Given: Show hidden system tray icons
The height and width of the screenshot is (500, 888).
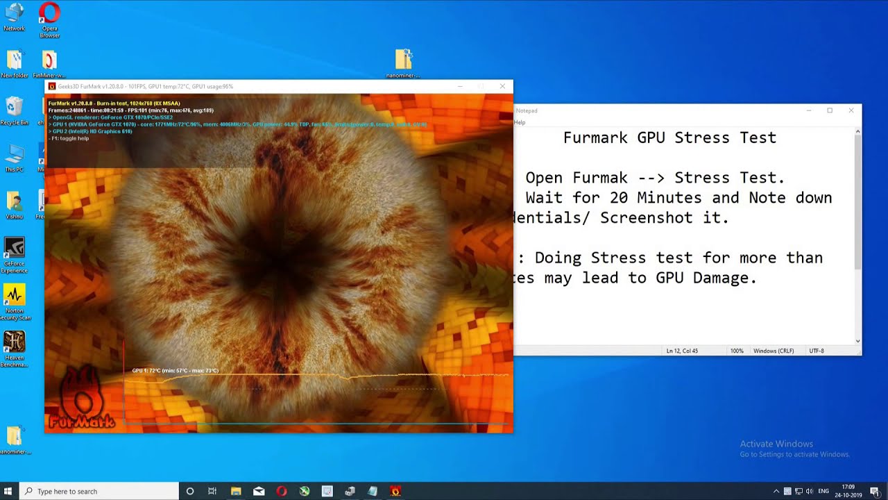Looking at the screenshot, I should pos(776,491).
